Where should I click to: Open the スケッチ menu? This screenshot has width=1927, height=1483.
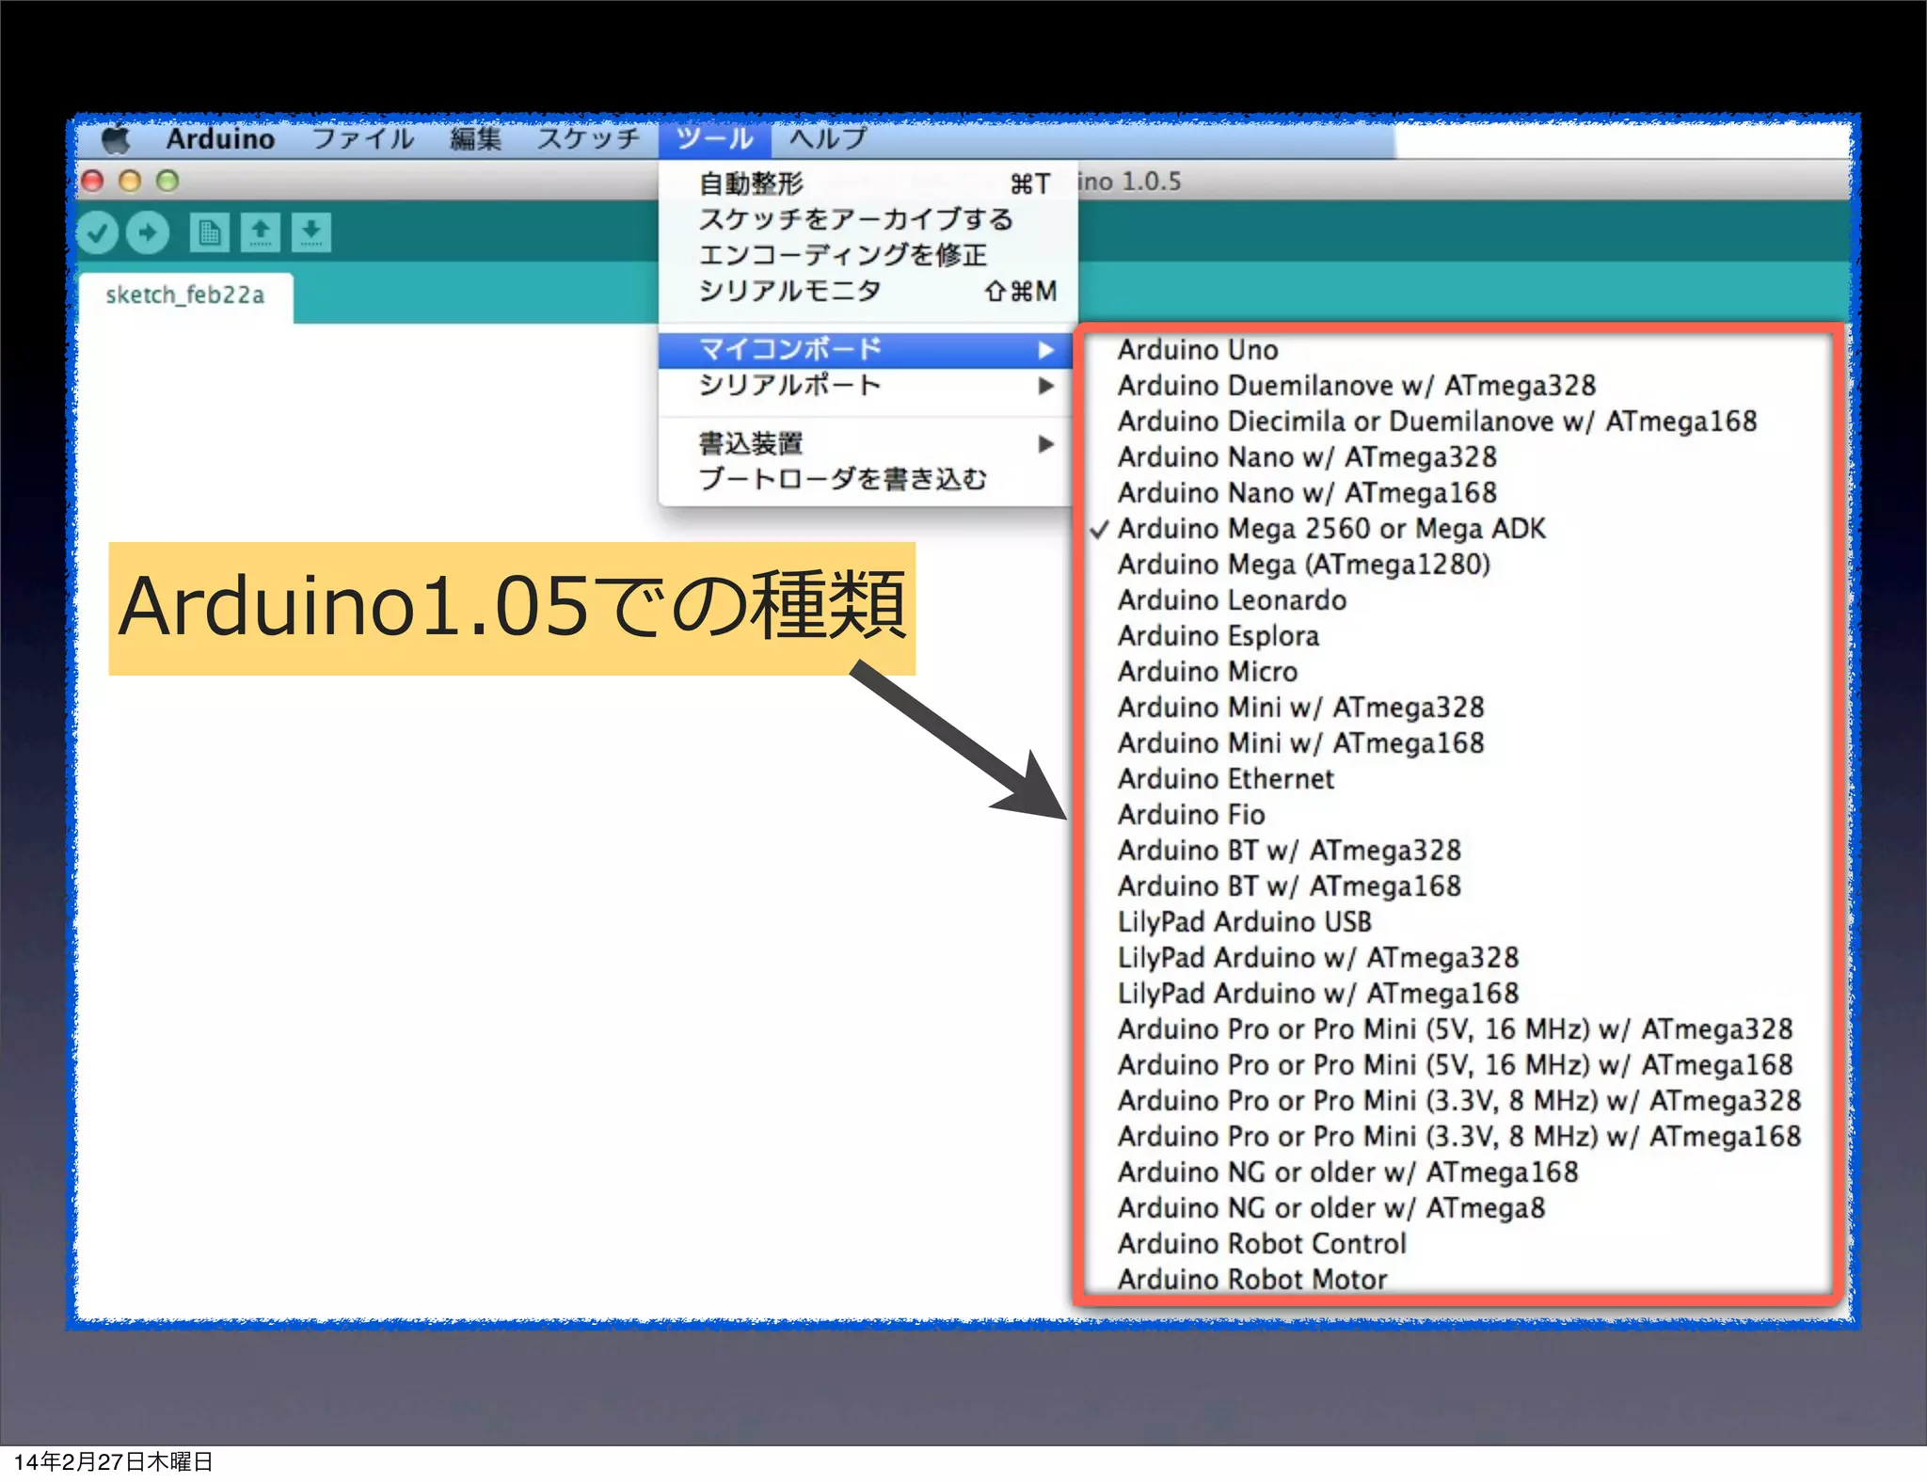[x=588, y=139]
